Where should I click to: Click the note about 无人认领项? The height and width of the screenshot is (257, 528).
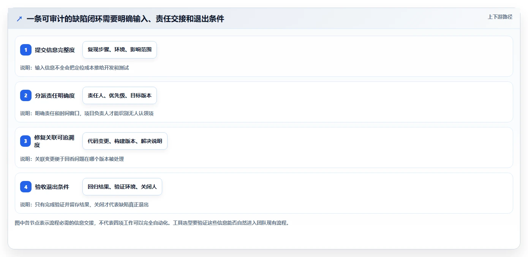(x=87, y=113)
